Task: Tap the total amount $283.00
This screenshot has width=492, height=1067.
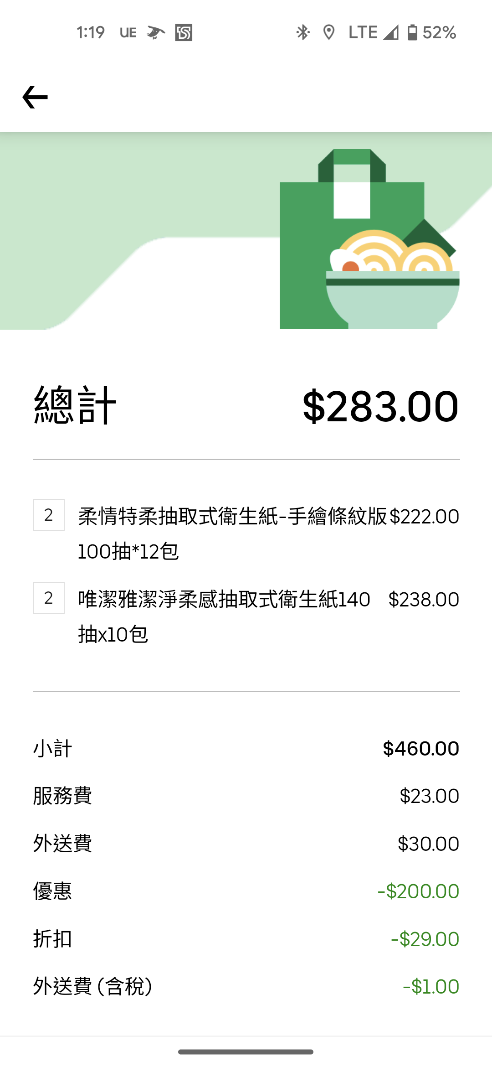Action: [x=380, y=406]
